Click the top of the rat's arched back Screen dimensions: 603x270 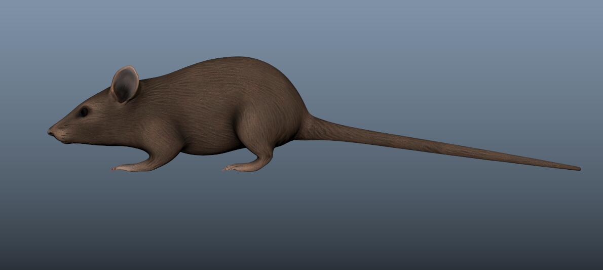238,60
